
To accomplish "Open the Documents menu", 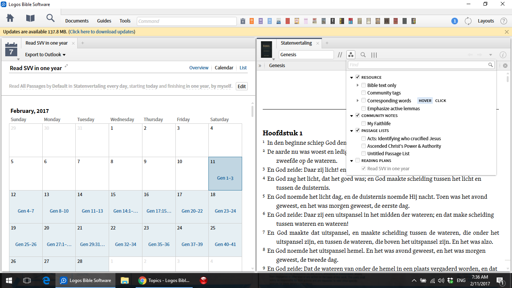I will tap(77, 21).
